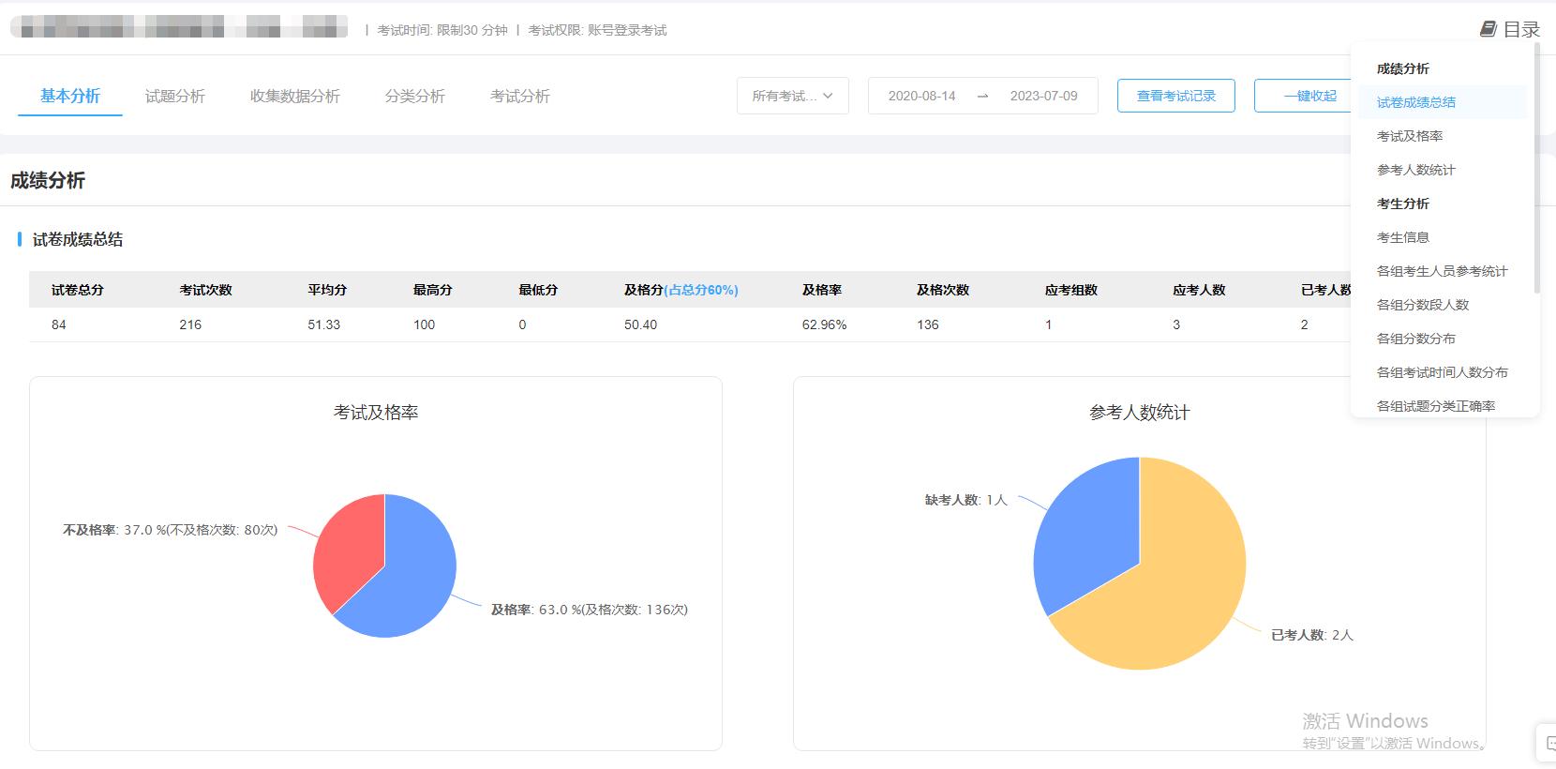Click the 最高分 value 100
The width and height of the screenshot is (1556, 769).
425,324
